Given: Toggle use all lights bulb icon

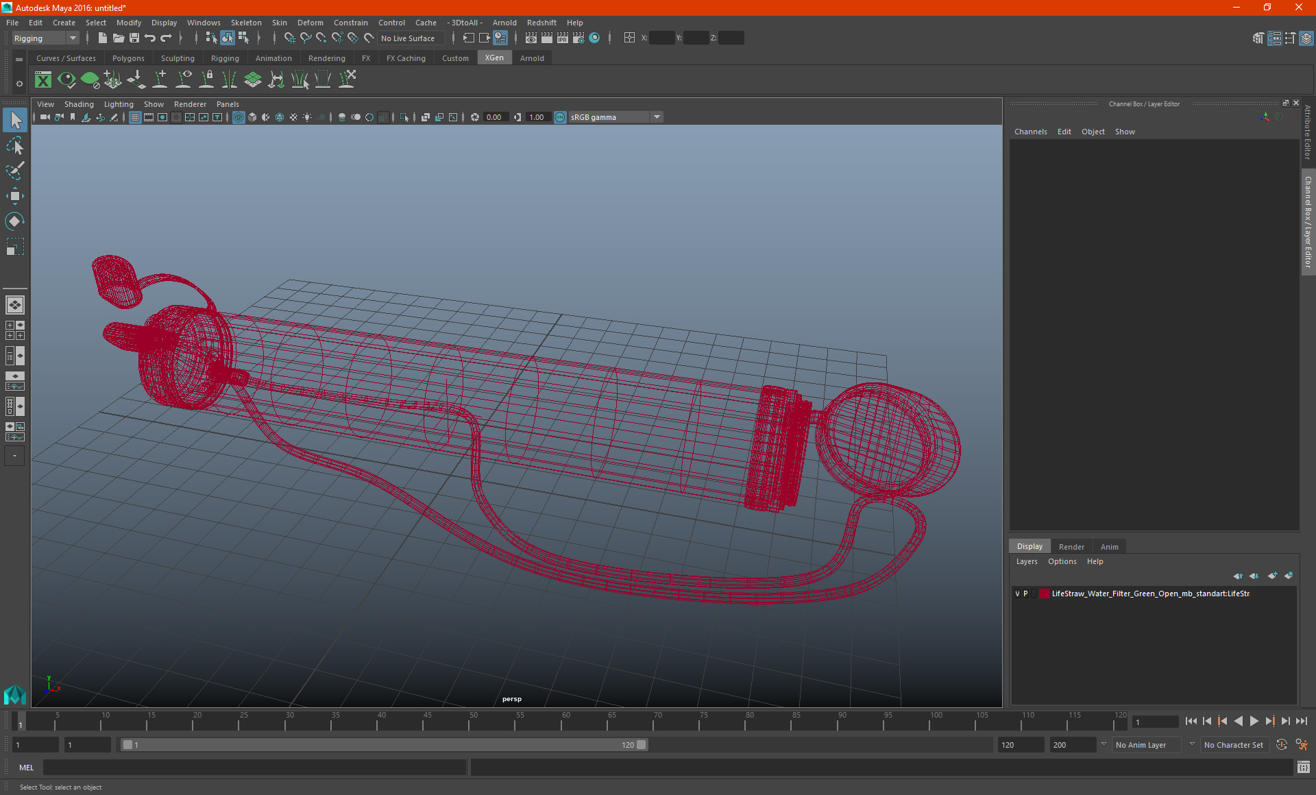Looking at the screenshot, I should tap(307, 117).
